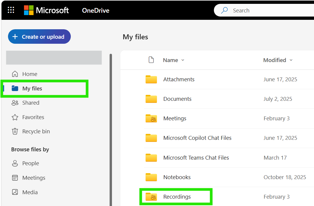314x206 pixels.
Task: Click the Microsoft wordmark text
Action: coord(52,10)
